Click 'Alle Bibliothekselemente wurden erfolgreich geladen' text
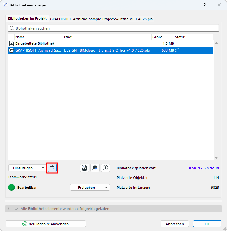This screenshot has height=231, width=227. 65,209
